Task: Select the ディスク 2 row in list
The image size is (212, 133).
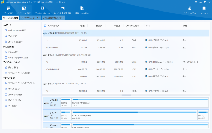Action: [x=126, y=84]
